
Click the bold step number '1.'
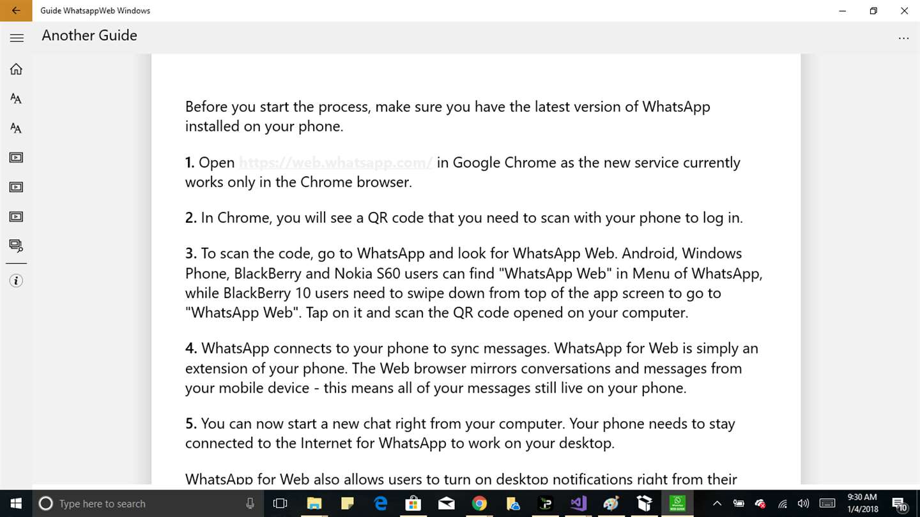click(x=190, y=163)
